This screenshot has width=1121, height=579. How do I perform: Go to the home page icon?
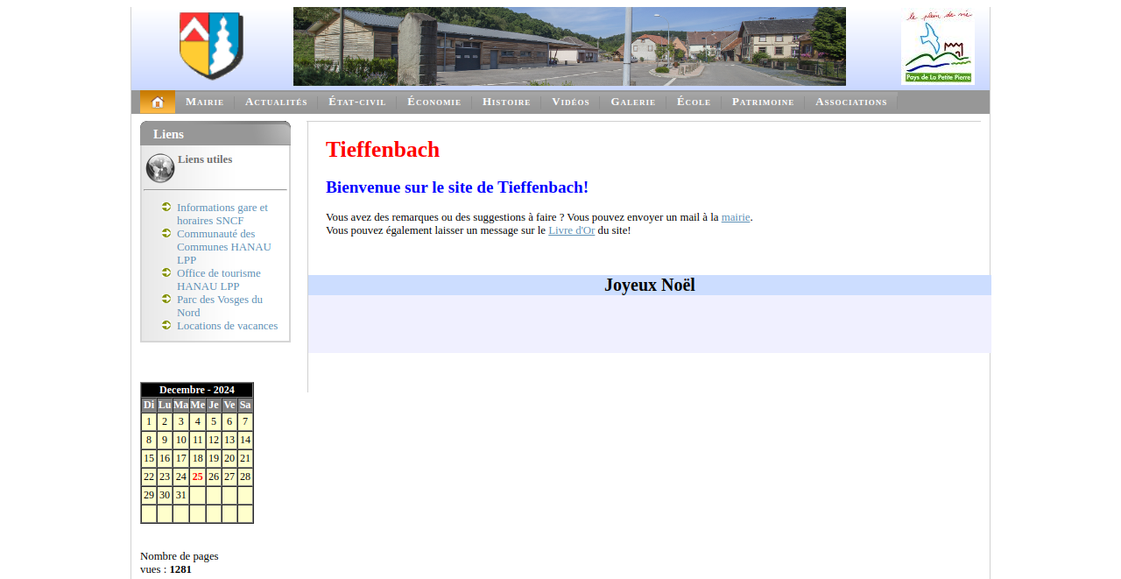(x=158, y=102)
